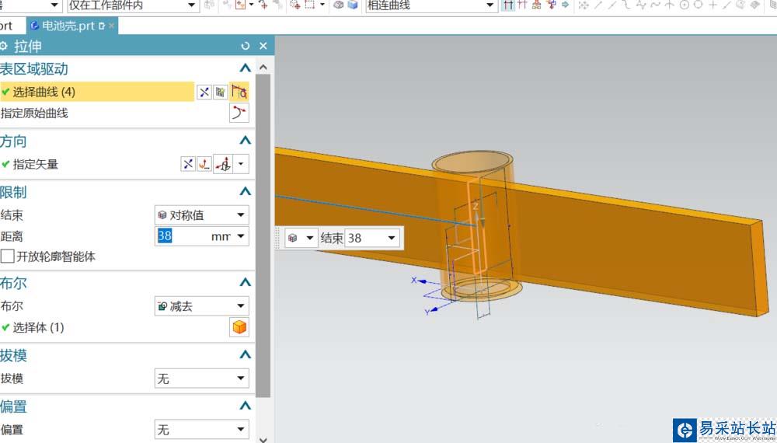The image size is (777, 443).
Task: Toggle the stop at intersection icon
Action: pyautogui.click(x=508, y=5)
